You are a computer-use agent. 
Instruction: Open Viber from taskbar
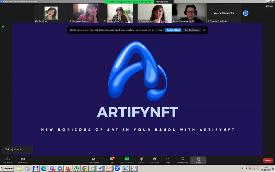[x=52, y=169]
